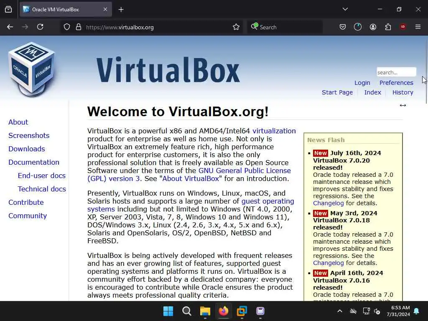This screenshot has height=321, width=428.
Task: Click the News Flash heading
Action: (326, 140)
